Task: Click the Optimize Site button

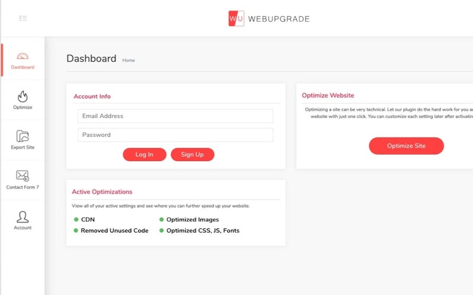Action: (x=406, y=146)
